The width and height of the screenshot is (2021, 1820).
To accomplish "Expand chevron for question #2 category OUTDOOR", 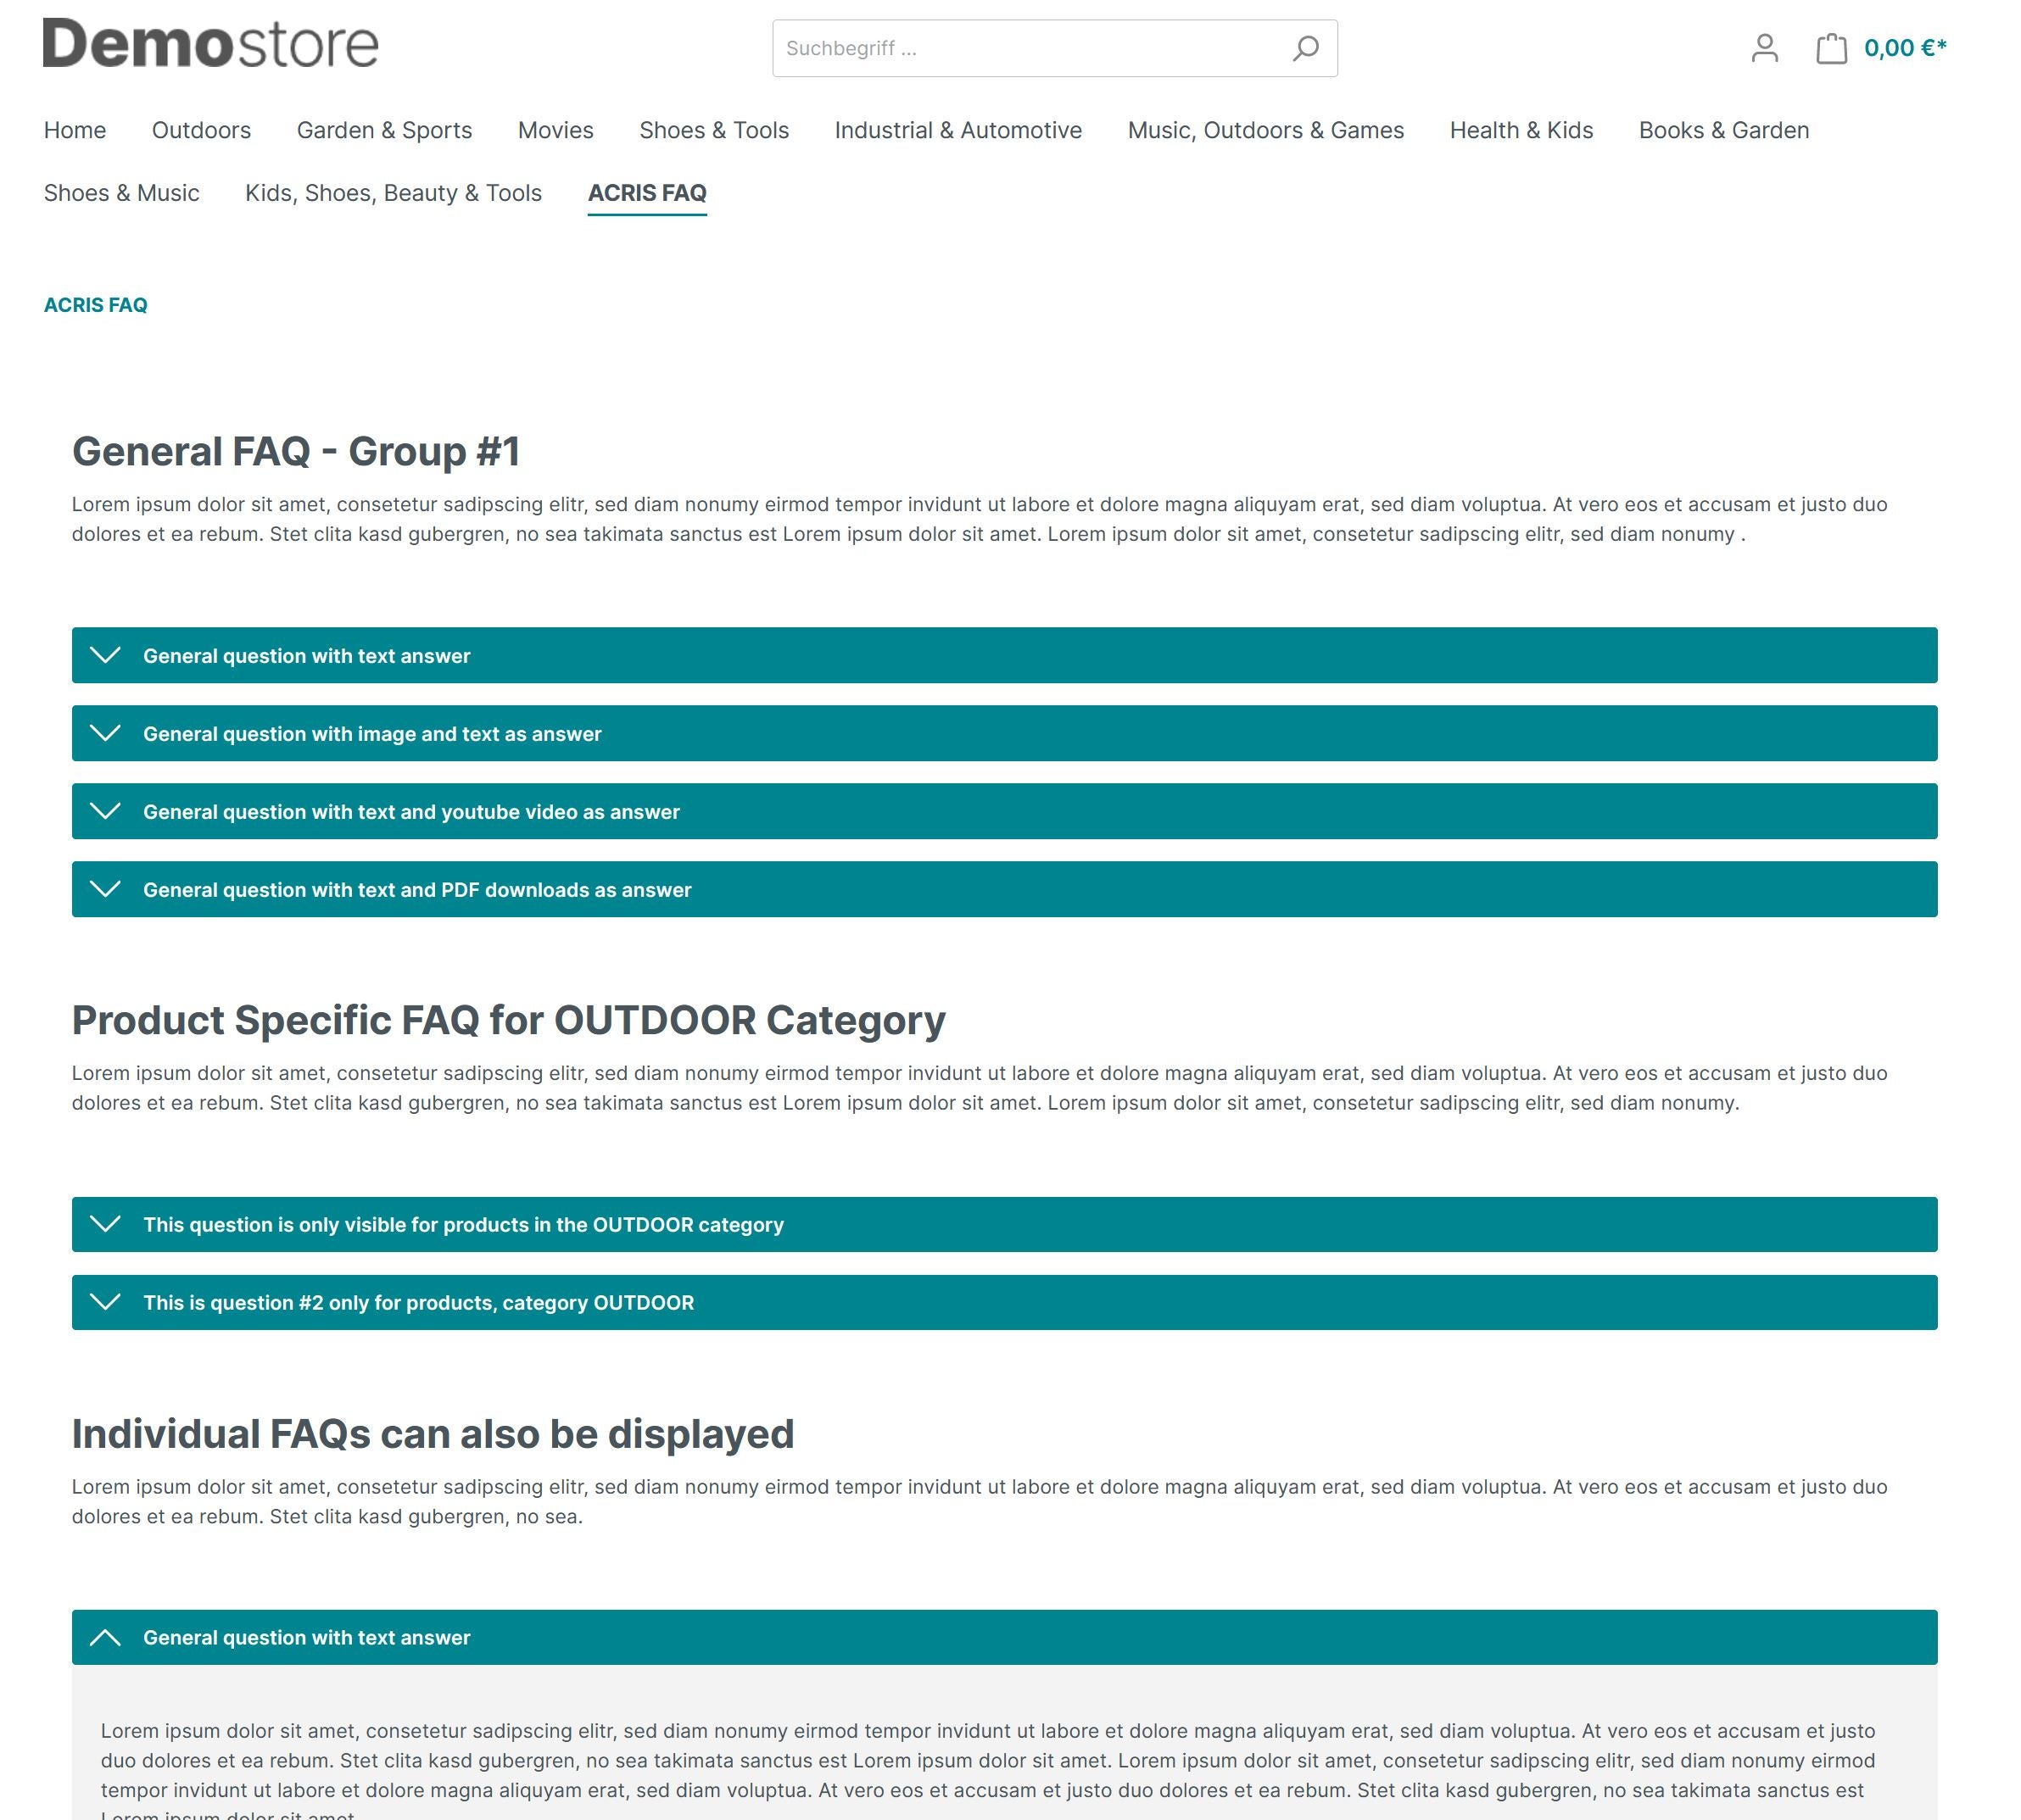I will (x=105, y=1302).
